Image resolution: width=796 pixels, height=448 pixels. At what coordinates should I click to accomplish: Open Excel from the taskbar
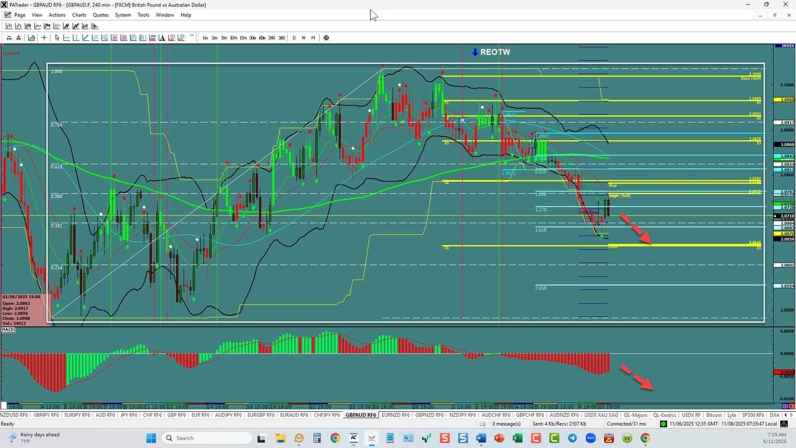[517, 438]
